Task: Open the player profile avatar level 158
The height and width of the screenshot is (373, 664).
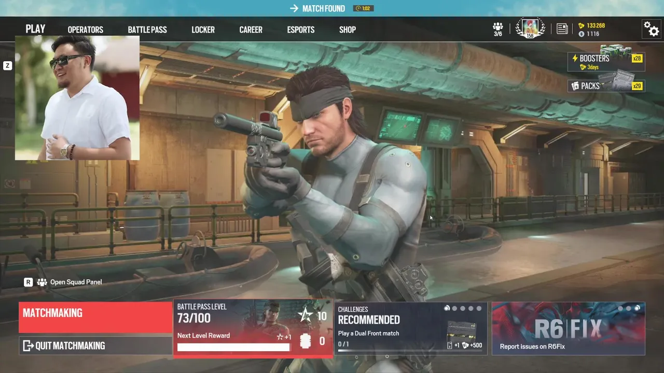Action: [x=530, y=28]
